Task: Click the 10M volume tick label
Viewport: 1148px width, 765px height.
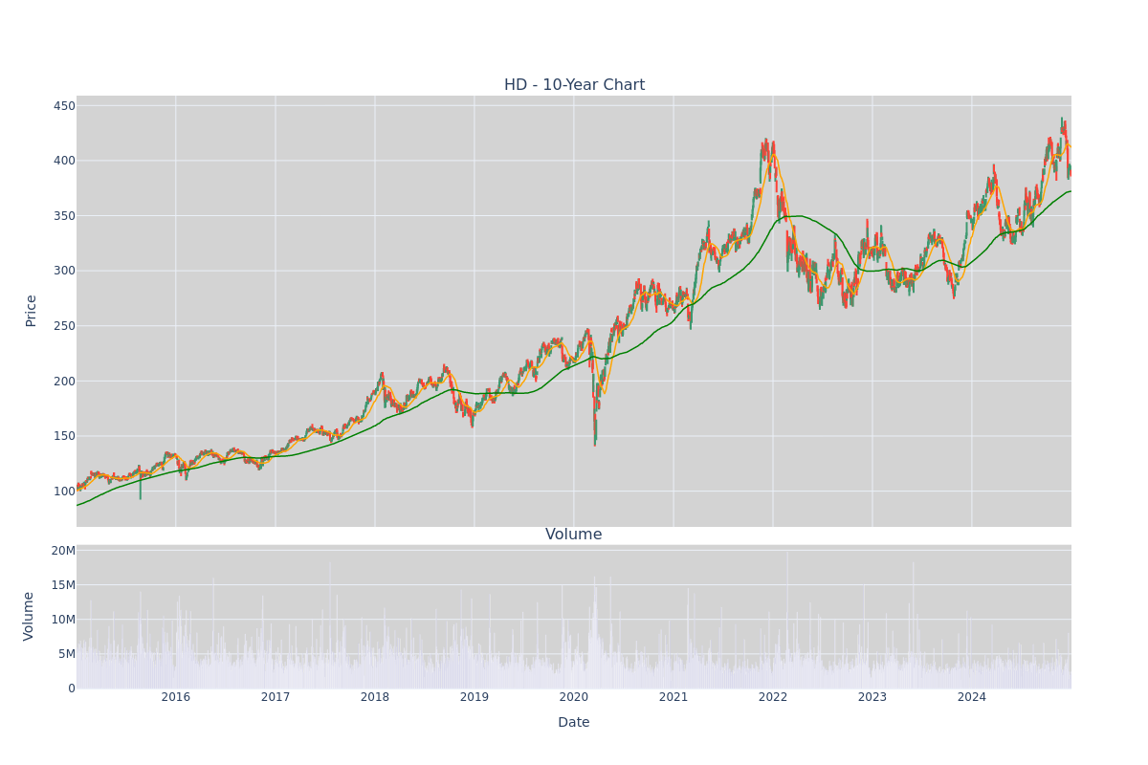Action: coord(63,620)
